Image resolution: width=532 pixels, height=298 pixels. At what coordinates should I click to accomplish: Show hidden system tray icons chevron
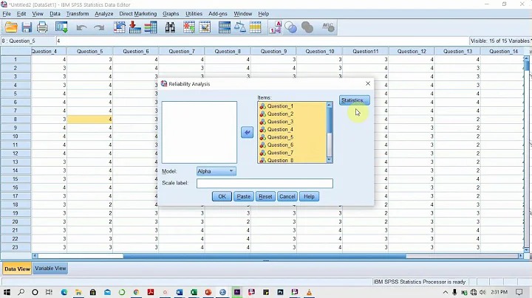445,292
